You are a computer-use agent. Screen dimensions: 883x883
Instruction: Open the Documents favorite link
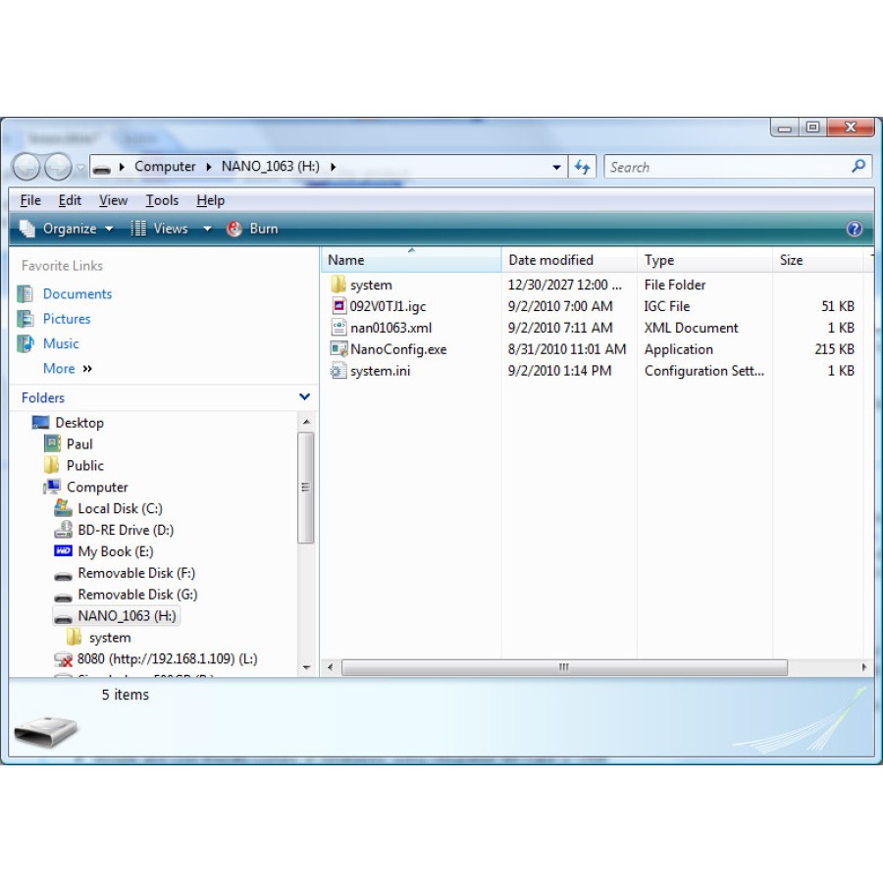[x=78, y=294]
